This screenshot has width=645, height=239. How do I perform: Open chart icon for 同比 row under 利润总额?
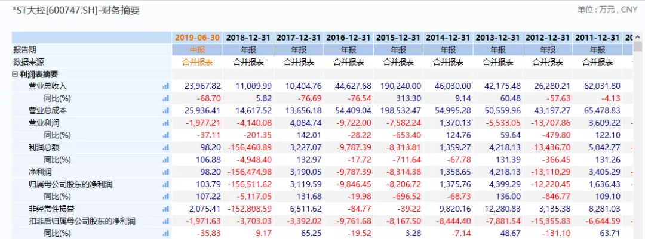click(166, 160)
